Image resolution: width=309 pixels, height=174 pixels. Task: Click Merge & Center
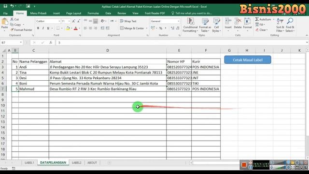pyautogui.click(x=132, y=28)
